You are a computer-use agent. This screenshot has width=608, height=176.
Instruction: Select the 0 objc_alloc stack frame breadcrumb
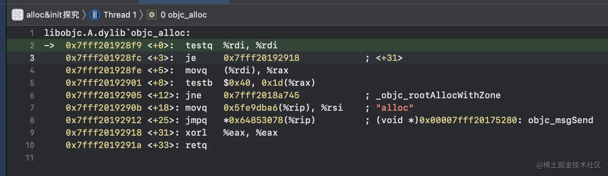(x=184, y=15)
